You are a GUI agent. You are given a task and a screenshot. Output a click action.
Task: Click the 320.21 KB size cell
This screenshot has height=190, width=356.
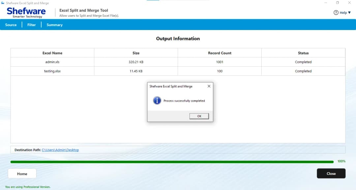[136, 62]
